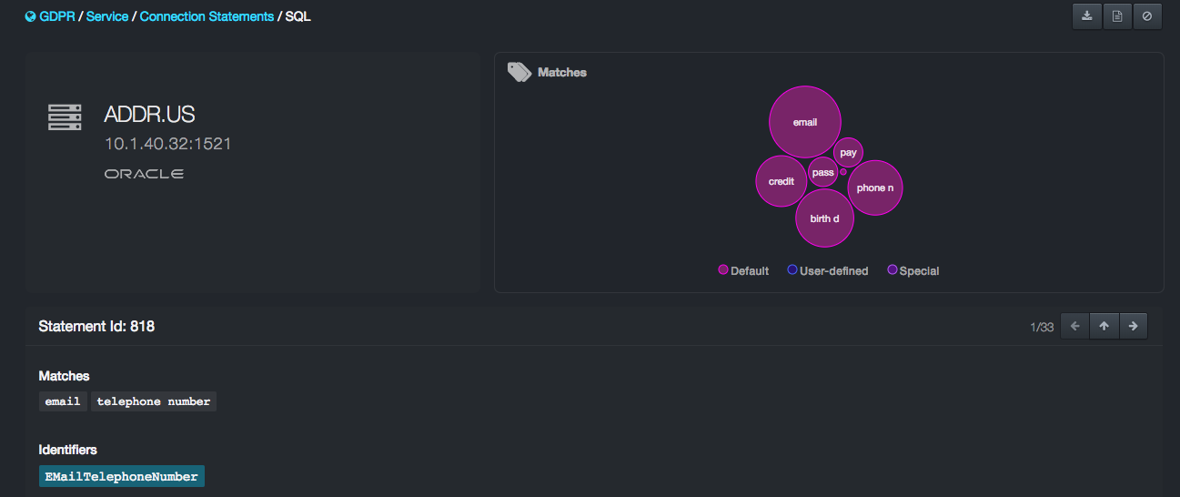
Task: Advance to next statement with right arrow
Action: [x=1134, y=326]
